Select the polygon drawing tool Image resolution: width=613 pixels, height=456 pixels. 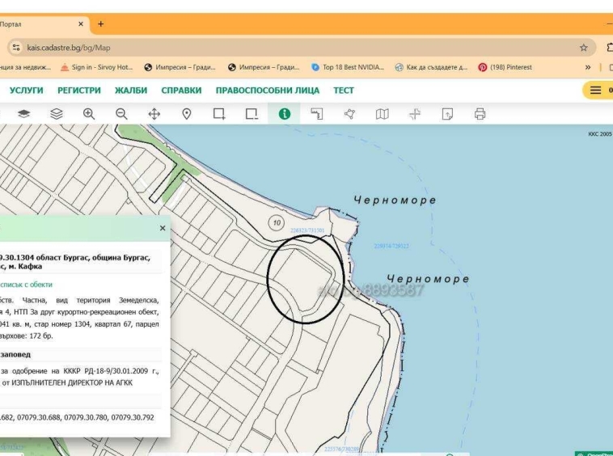point(349,115)
